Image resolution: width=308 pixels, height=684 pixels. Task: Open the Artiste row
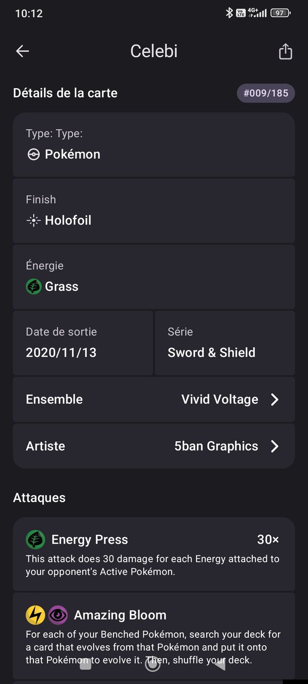pos(154,446)
